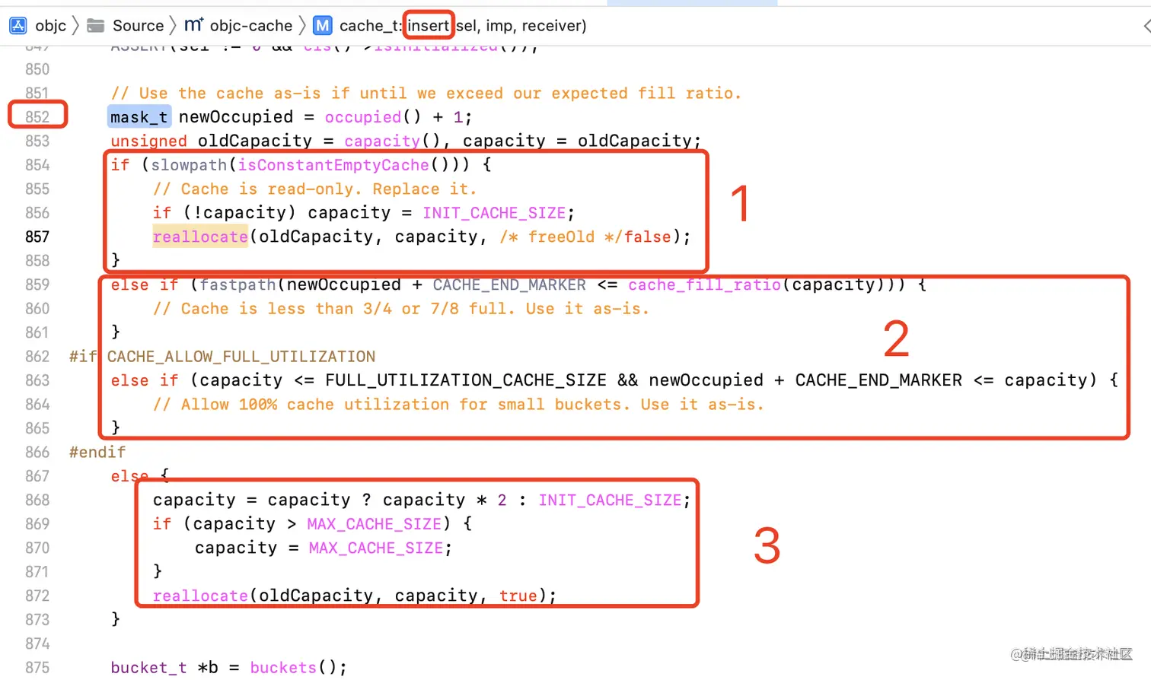Click the Source folder icon in breadcrumb
The width and height of the screenshot is (1151, 680).
pos(96,26)
